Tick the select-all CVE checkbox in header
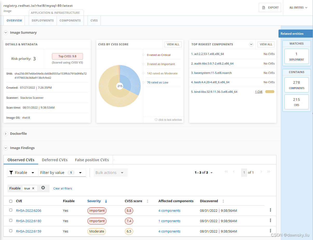 click(x=11, y=201)
